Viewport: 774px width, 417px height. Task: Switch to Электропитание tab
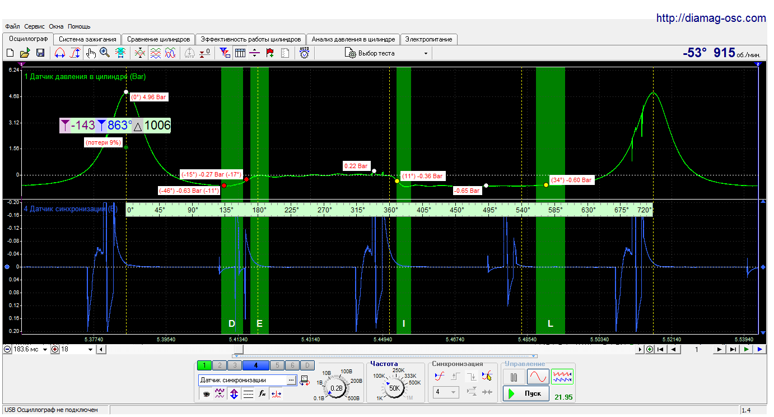click(430, 39)
